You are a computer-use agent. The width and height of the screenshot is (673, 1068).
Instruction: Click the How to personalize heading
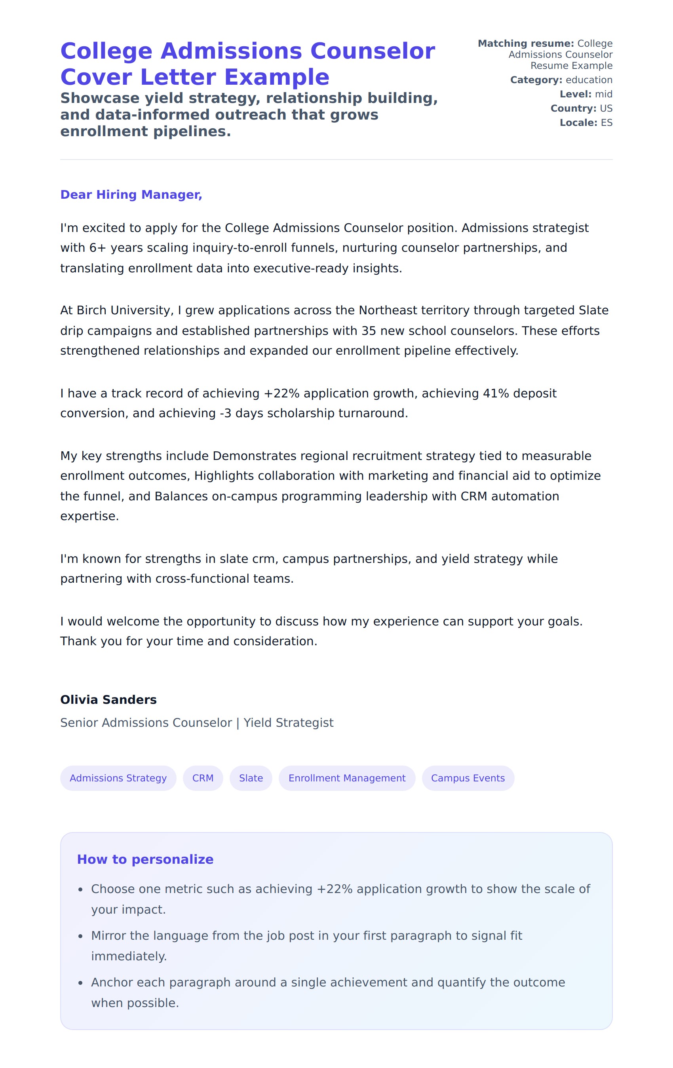point(145,859)
